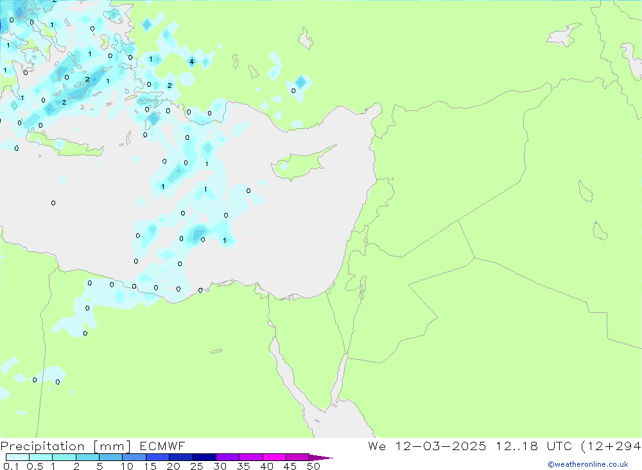
Task: Choose the 20–25 mm legend color box
Action: click(x=181, y=457)
